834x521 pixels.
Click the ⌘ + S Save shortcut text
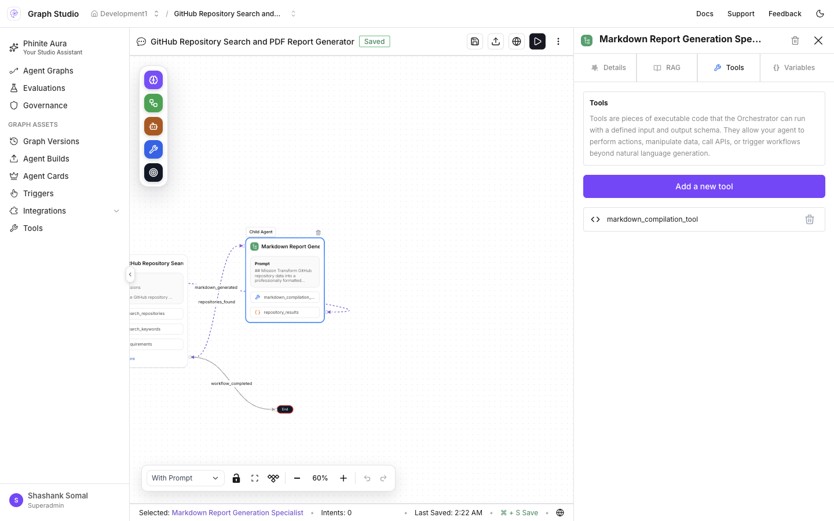click(x=520, y=513)
